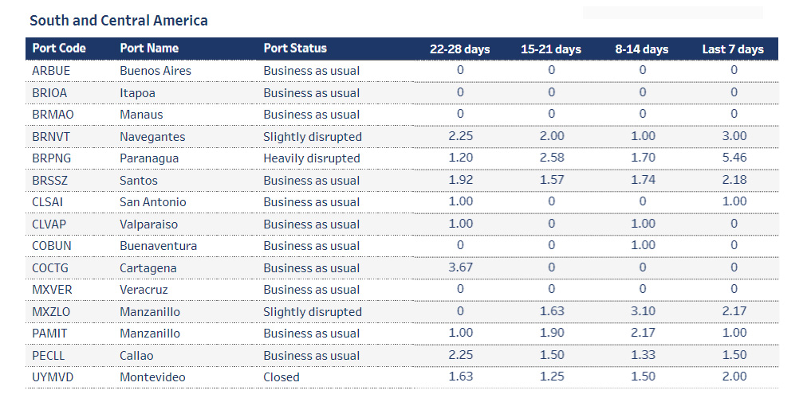This screenshot has width=811, height=398.
Task: Click the Last 7 days header
Action: pos(733,49)
